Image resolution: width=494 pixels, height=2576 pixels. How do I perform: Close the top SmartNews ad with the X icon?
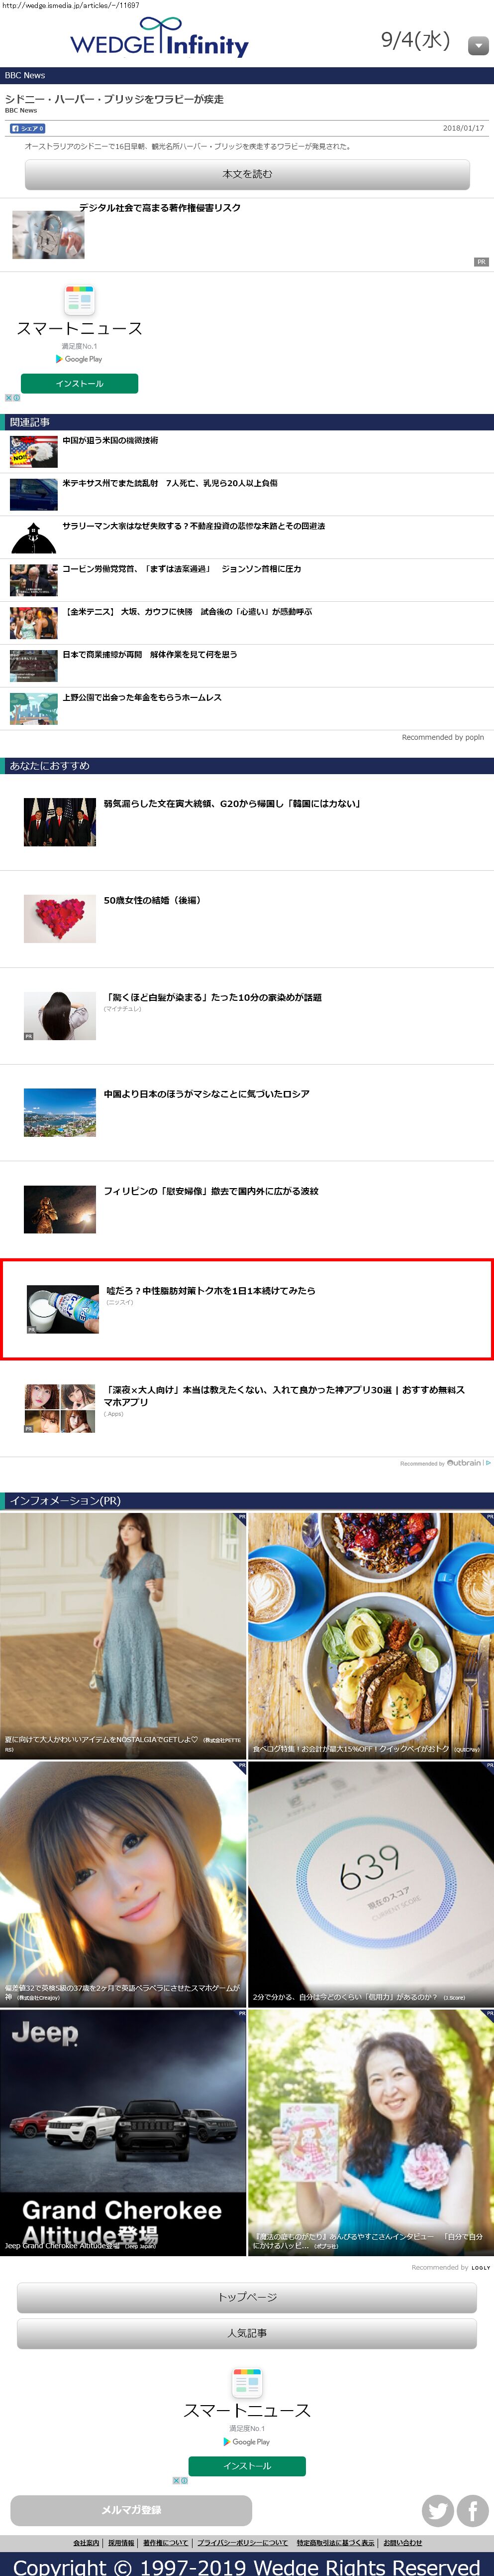(x=9, y=398)
